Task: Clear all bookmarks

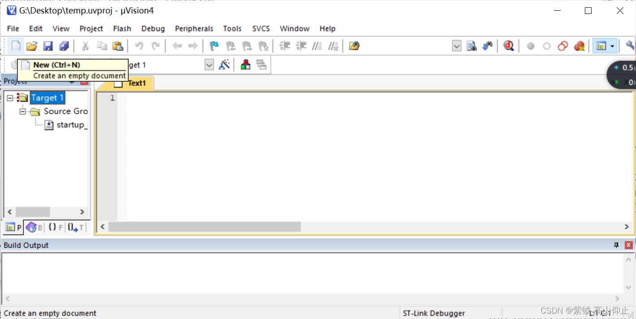Action: [x=264, y=46]
